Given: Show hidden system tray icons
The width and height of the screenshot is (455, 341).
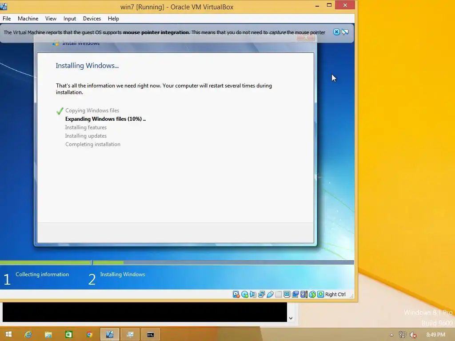Looking at the screenshot, I should pyautogui.click(x=391, y=335).
